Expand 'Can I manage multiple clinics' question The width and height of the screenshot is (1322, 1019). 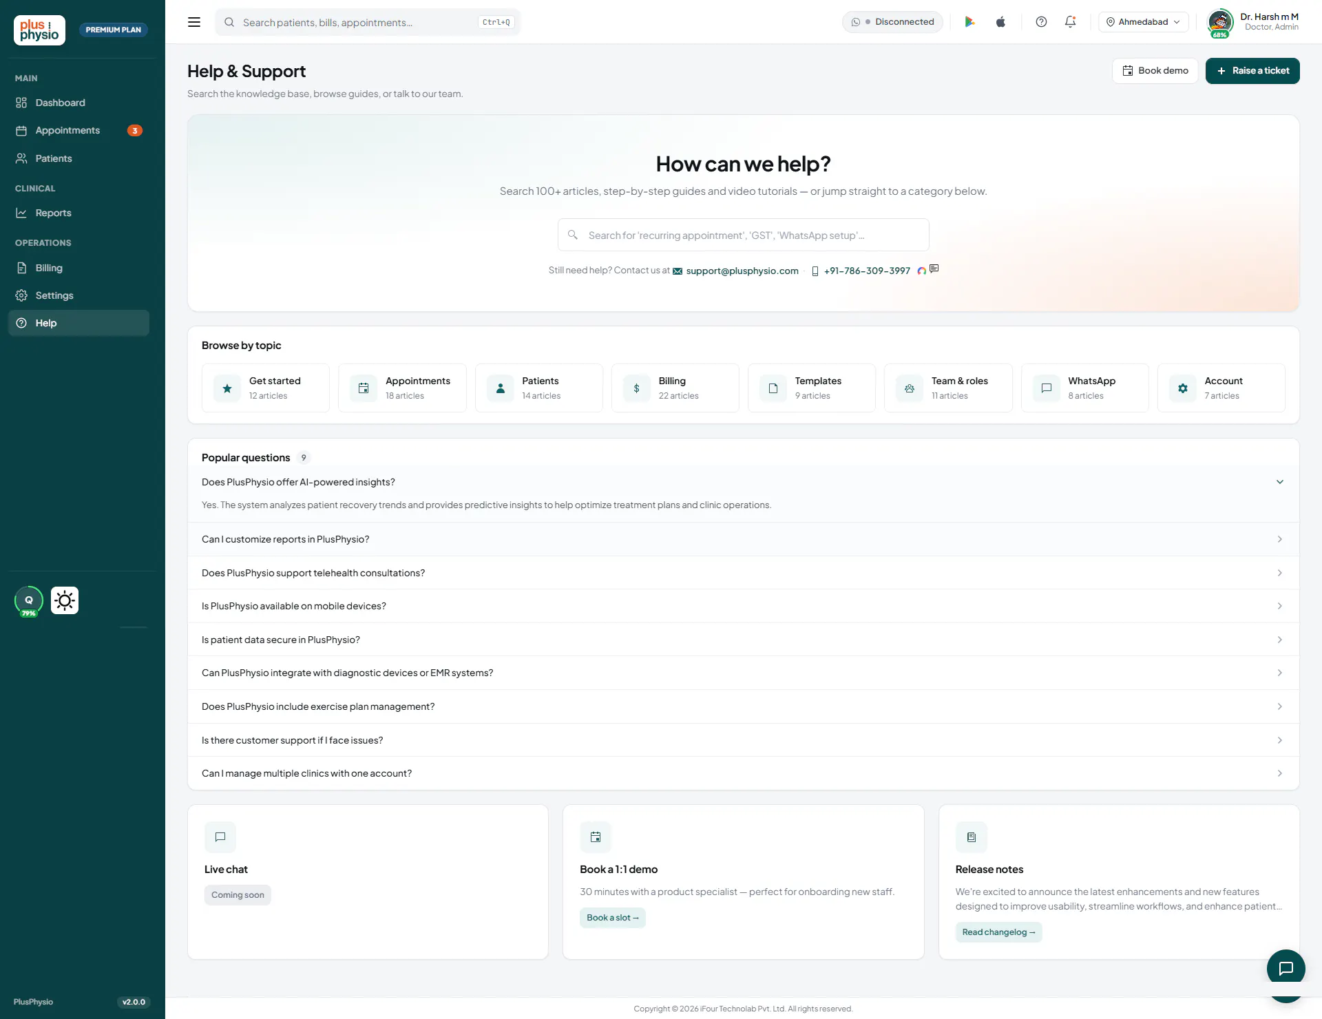point(744,773)
